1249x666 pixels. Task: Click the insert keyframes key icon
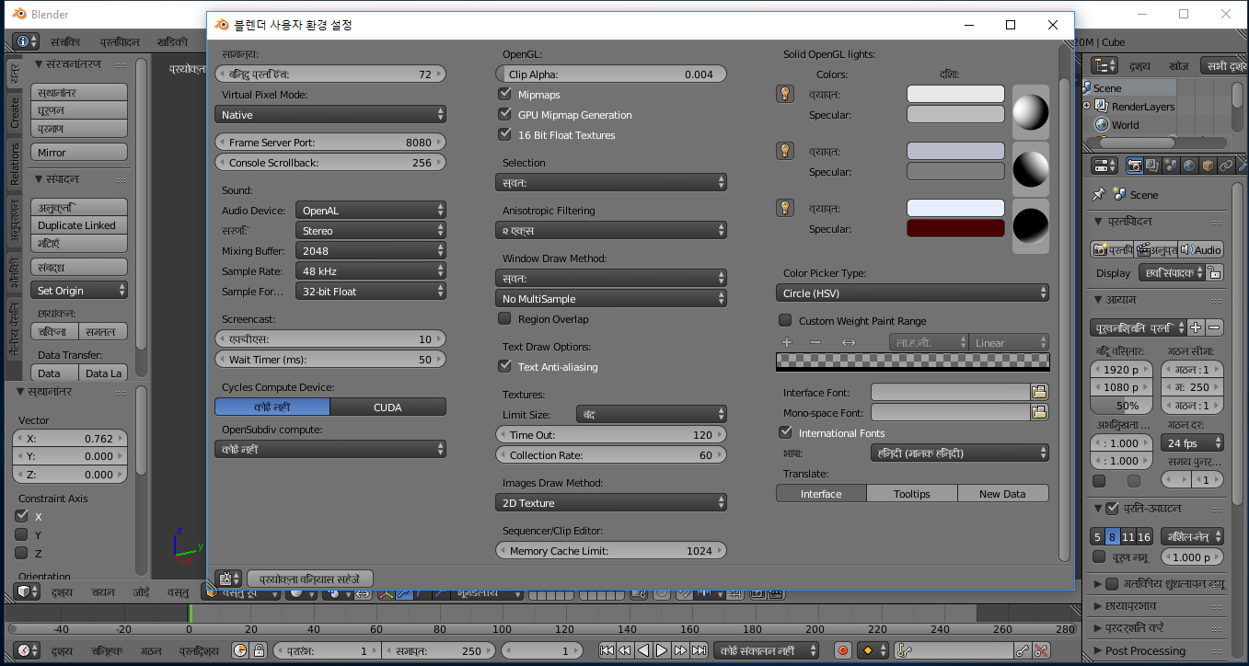click(1023, 650)
